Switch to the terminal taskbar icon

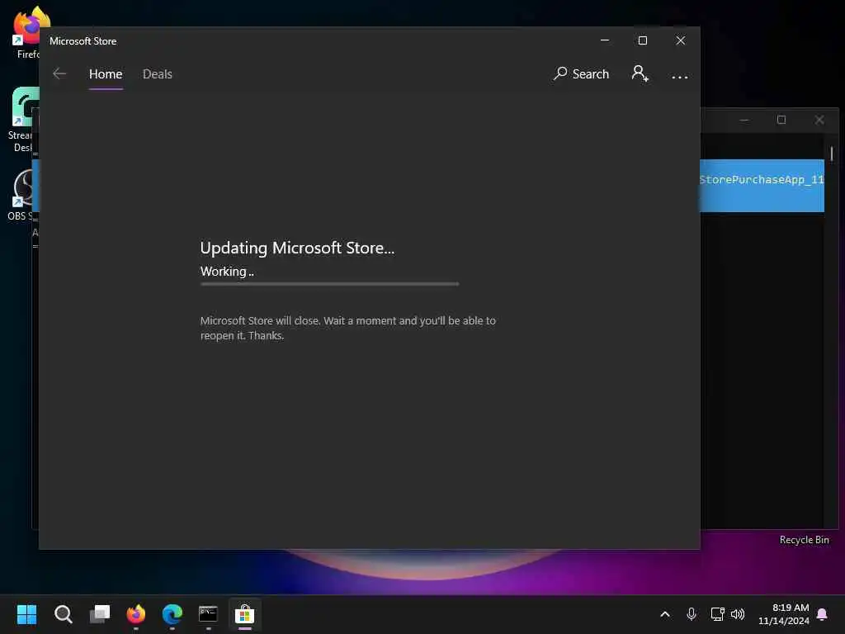(208, 614)
